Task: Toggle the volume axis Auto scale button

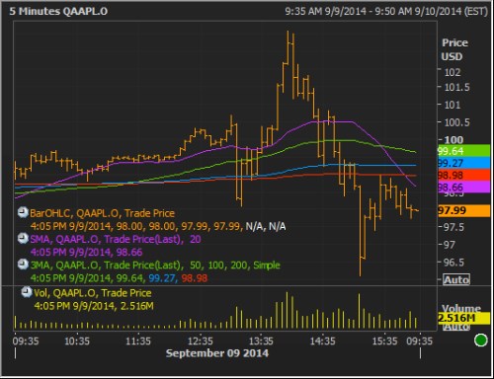Action: click(456, 328)
